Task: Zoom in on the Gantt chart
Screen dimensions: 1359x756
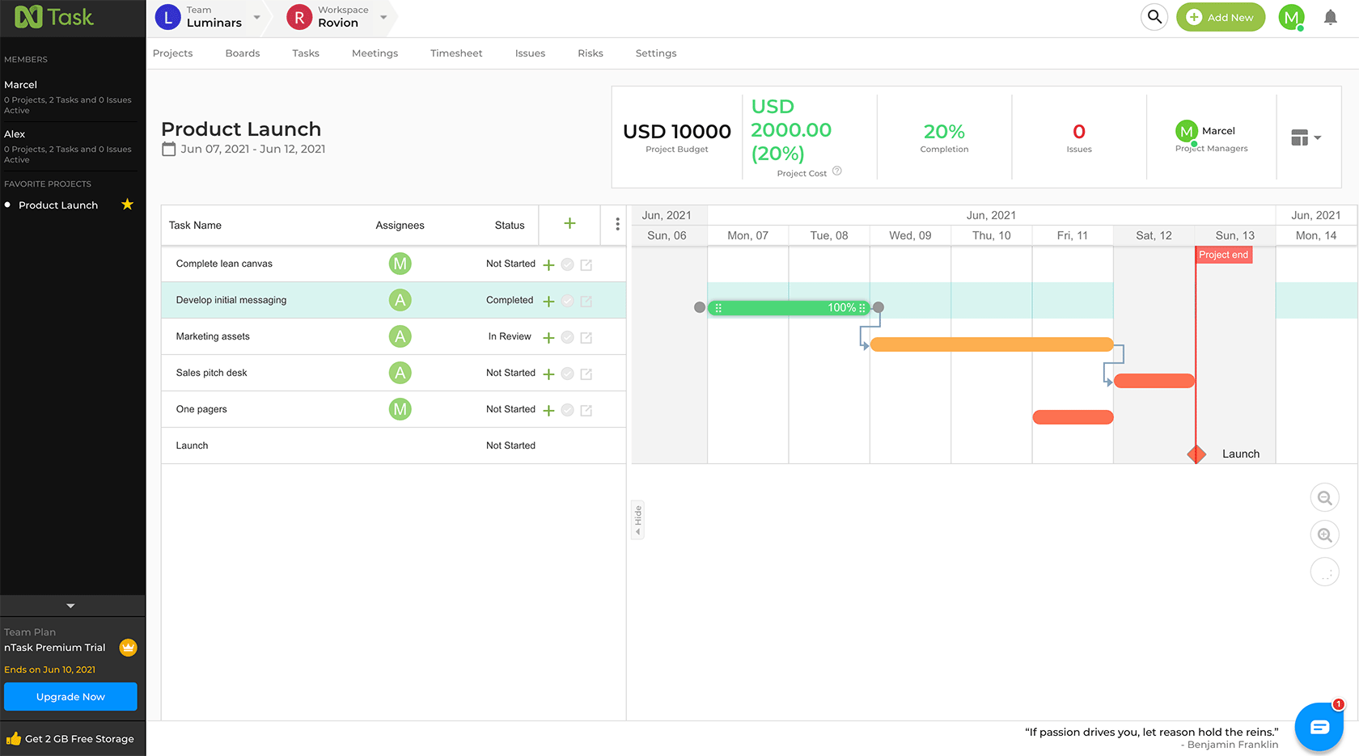Action: 1324,534
